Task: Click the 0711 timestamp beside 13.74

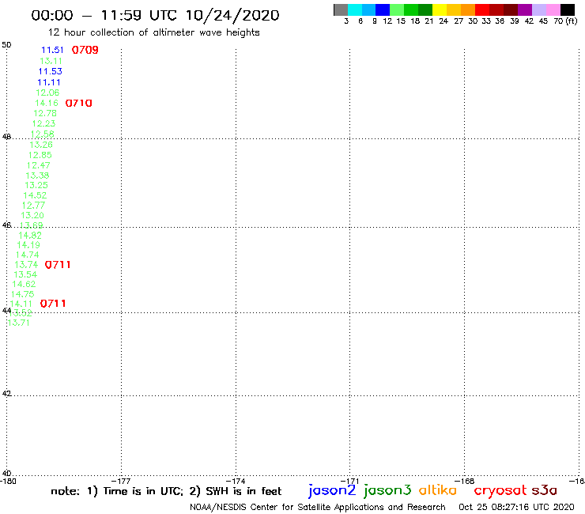Action: point(58,265)
